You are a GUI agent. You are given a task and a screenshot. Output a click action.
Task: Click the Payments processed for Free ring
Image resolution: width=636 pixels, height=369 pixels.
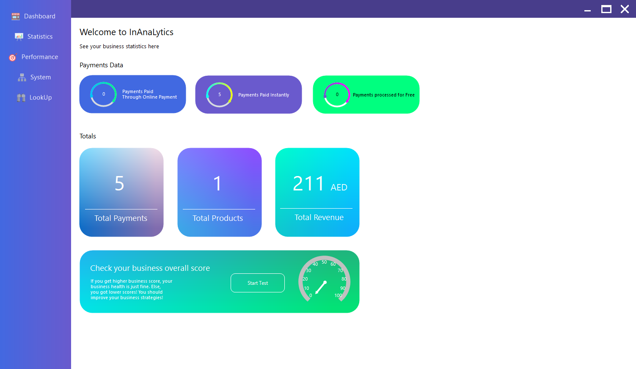[x=337, y=95]
